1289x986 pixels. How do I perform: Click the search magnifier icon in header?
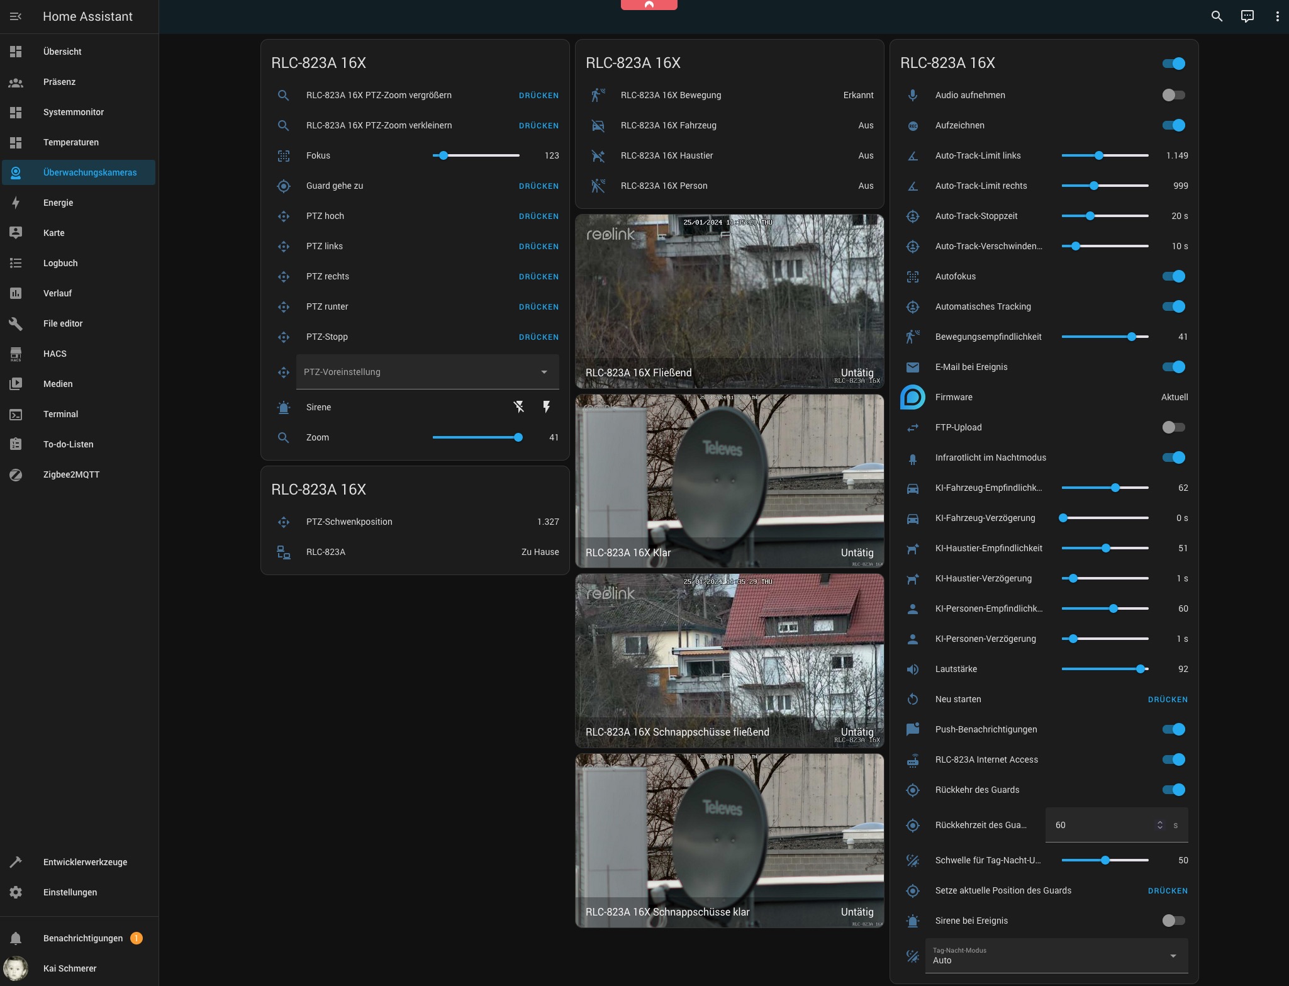1217,16
